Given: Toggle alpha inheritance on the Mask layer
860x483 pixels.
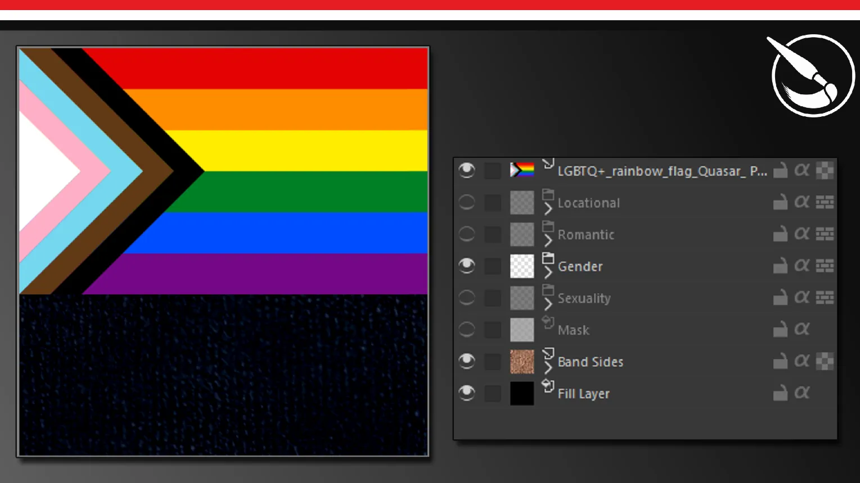Looking at the screenshot, I should pyautogui.click(x=802, y=330).
